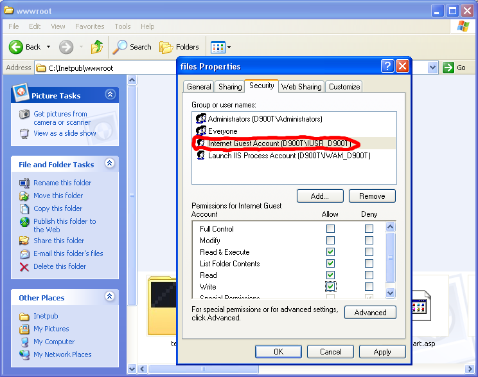Check Deny for Write permission
478x377 pixels.
pyautogui.click(x=369, y=287)
